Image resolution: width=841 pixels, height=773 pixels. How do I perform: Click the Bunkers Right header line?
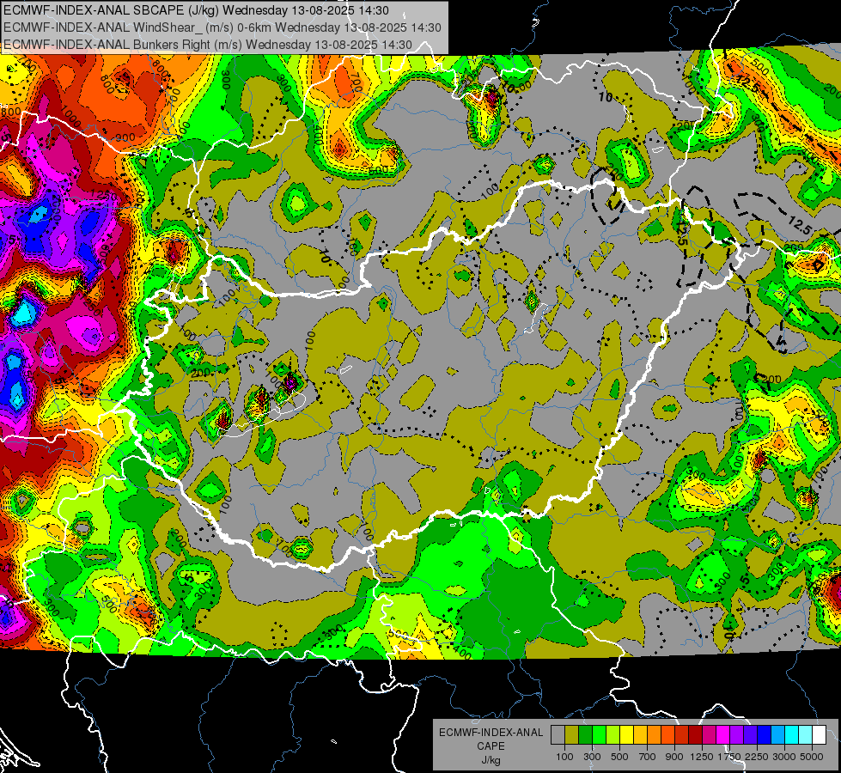(208, 45)
